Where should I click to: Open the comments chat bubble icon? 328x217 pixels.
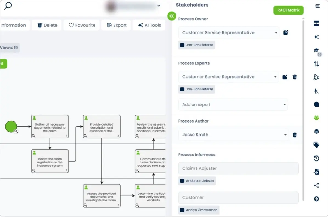(x=316, y=104)
